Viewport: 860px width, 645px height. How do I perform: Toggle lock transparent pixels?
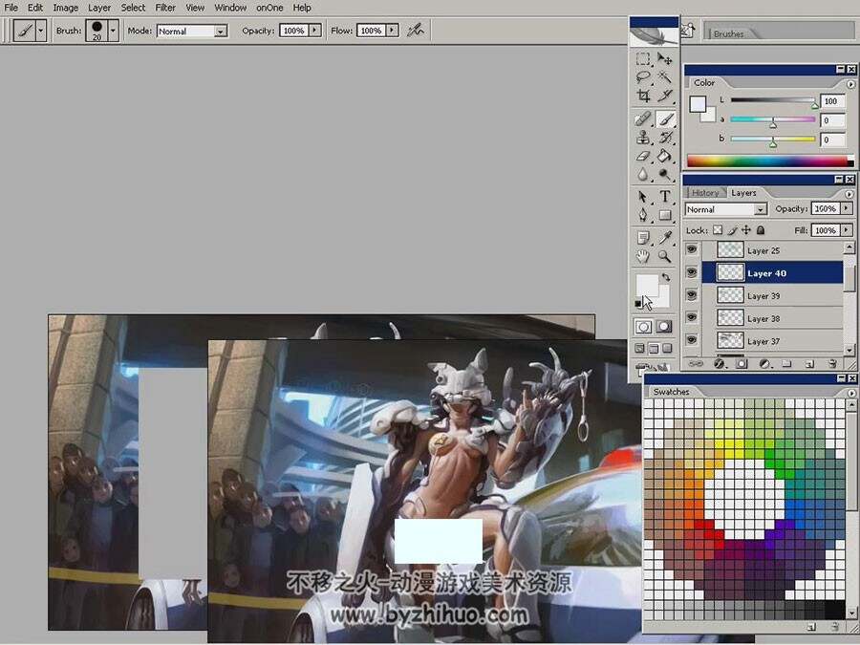tap(718, 229)
